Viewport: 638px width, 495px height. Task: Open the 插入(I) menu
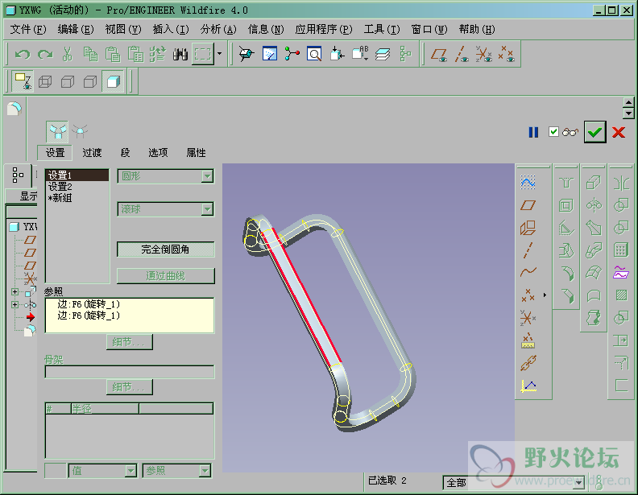[171, 29]
